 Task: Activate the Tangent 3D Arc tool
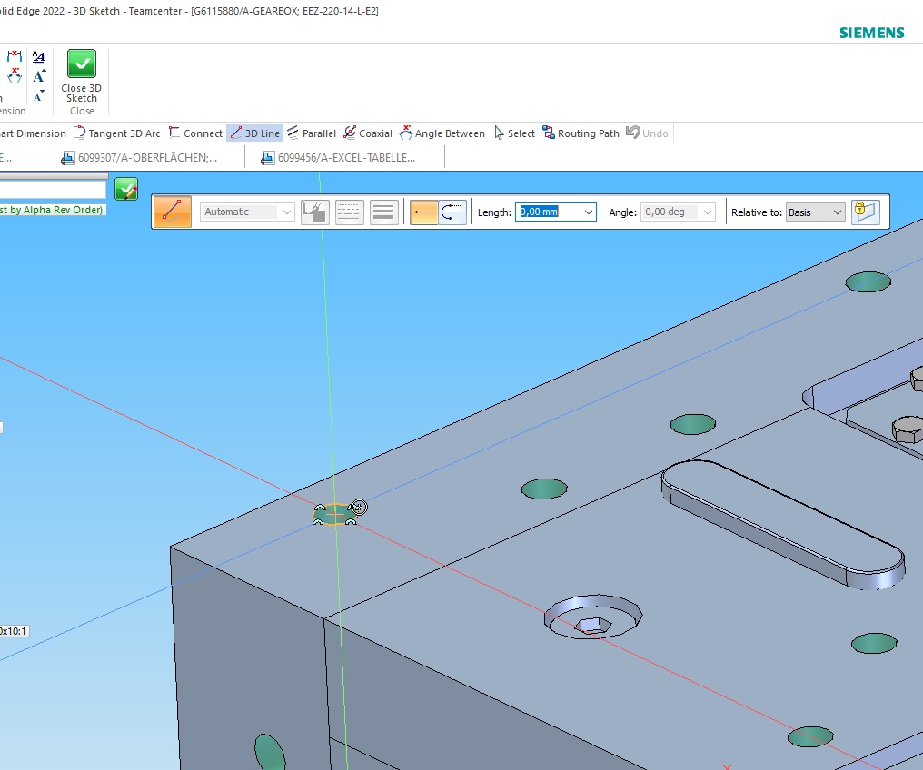coord(117,133)
